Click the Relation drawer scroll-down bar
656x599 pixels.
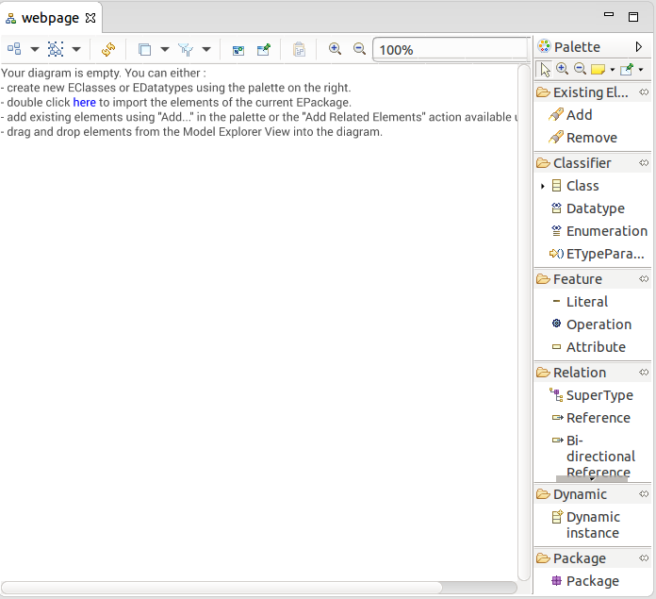(592, 479)
